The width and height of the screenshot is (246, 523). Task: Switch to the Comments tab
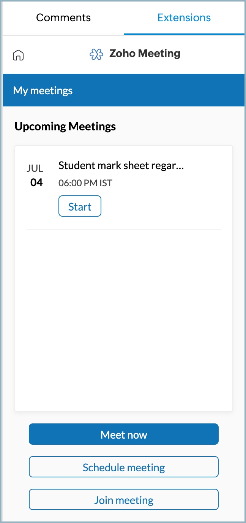(x=63, y=18)
